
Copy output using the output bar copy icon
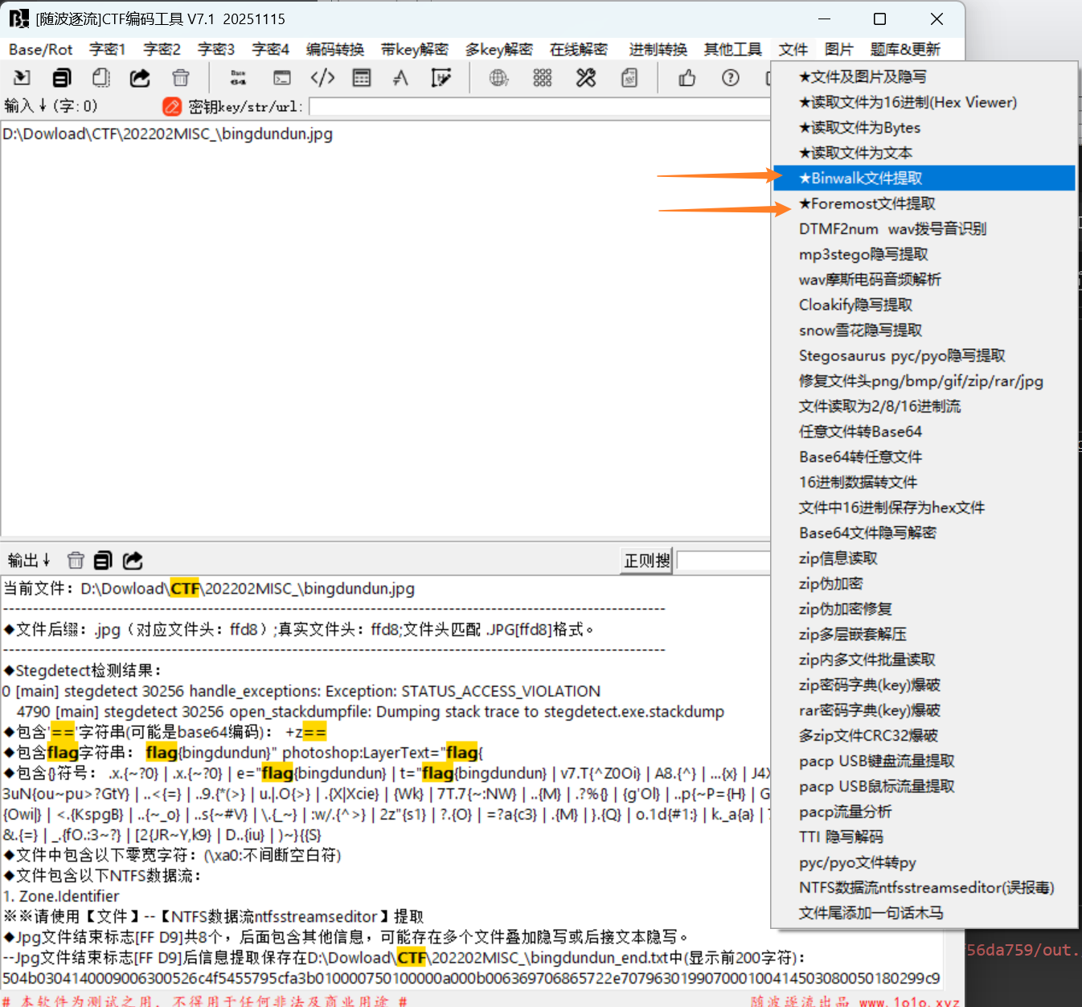[x=103, y=561]
